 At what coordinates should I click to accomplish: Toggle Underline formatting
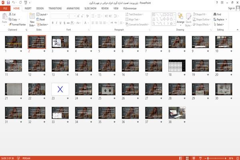pos(60,23)
